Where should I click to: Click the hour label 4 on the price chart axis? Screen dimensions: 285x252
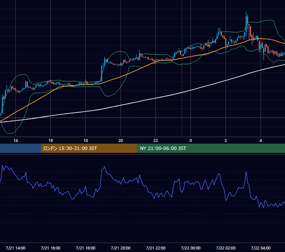[261, 141]
